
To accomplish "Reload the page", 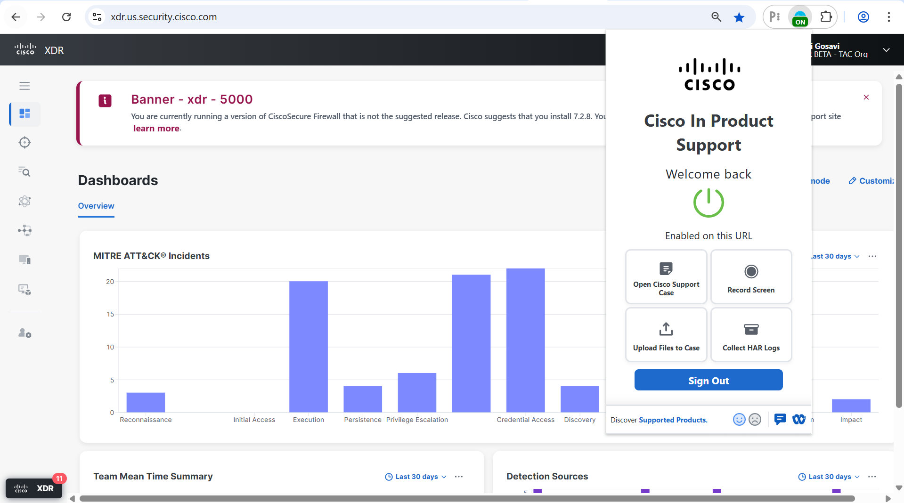I will (x=66, y=17).
